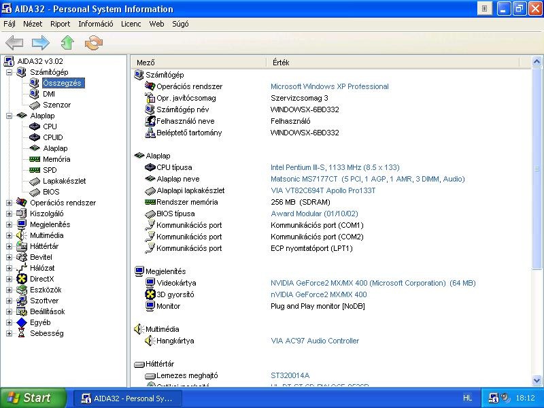Image resolution: width=544 pixels, height=408 pixels.
Task: Click the HL language indicator in taskbar
Action: tap(467, 398)
